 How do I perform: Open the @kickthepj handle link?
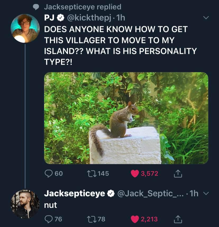click(90, 18)
